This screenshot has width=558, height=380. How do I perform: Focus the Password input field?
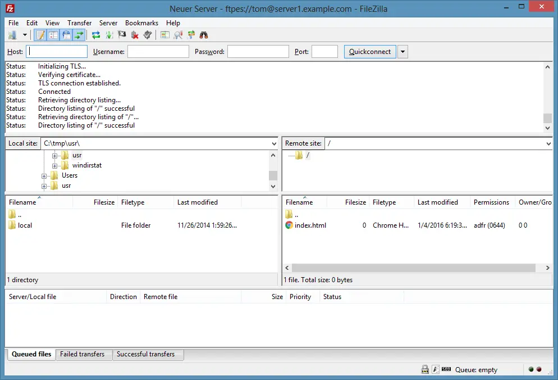258,52
